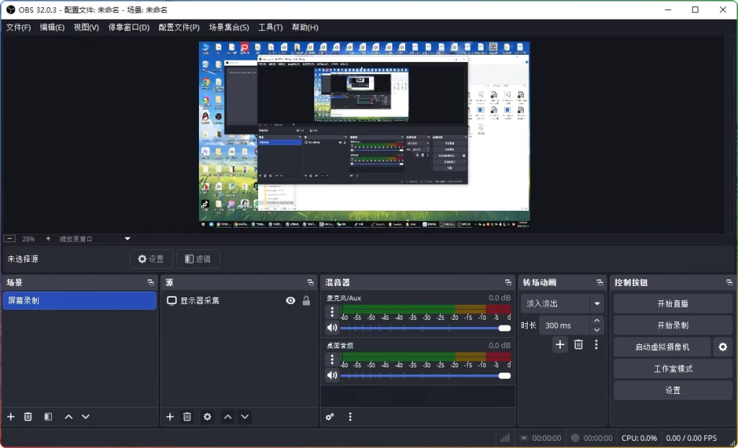The image size is (738, 448).
Task: Move the 显示器采集 source down with the arrow
Action: pos(244,416)
